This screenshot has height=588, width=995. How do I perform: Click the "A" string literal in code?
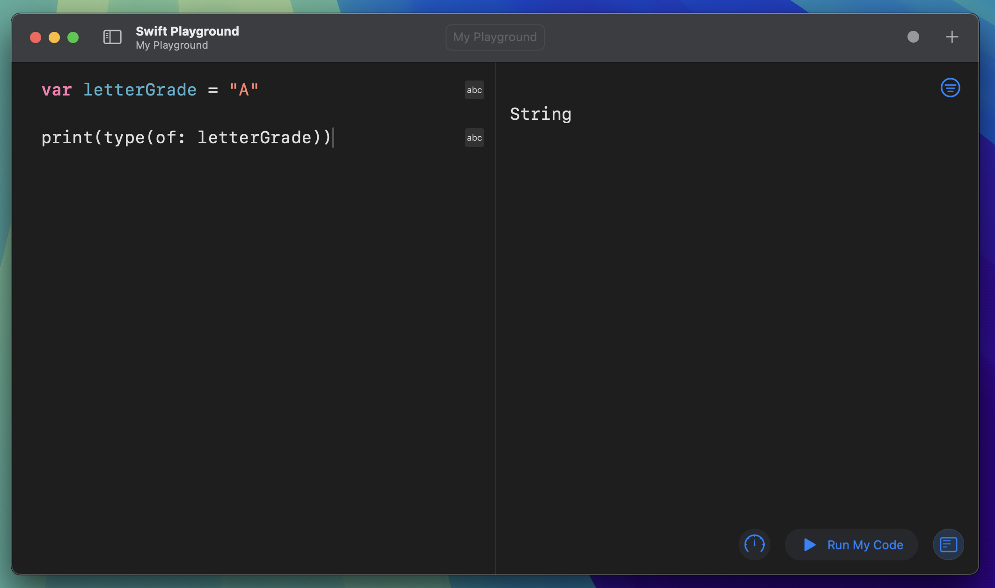click(x=244, y=90)
